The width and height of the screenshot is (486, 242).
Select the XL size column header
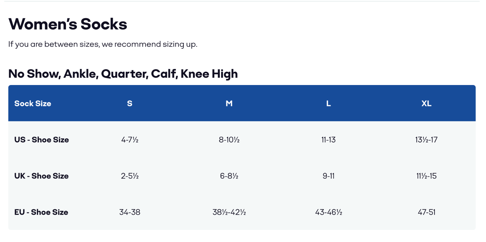click(x=426, y=104)
